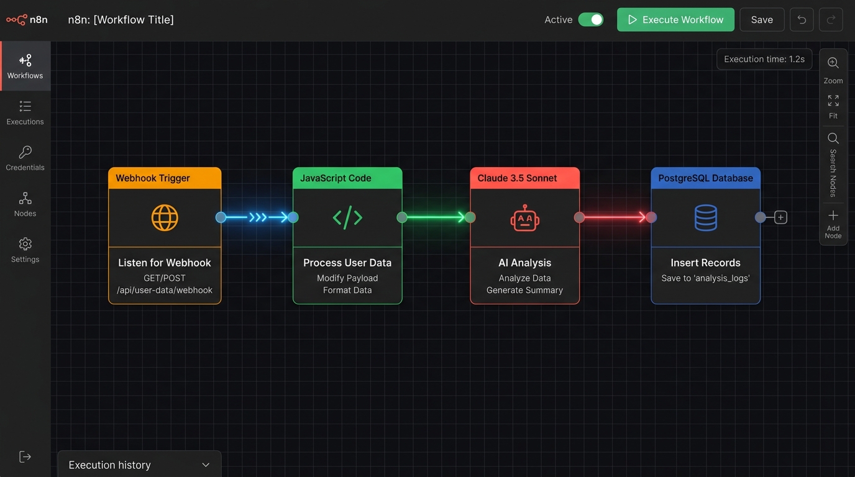This screenshot has height=477, width=855.
Task: Click the logout icon at sidebar bottom
Action: click(x=25, y=457)
